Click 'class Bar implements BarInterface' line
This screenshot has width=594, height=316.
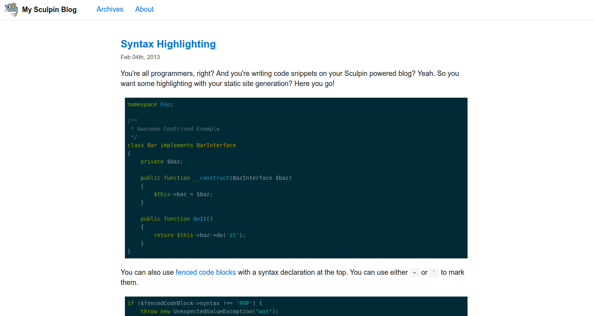pos(182,145)
